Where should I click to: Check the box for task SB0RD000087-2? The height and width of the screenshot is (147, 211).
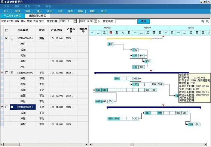tap(6, 72)
